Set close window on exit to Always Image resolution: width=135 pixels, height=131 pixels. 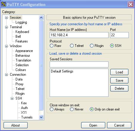coord(51,109)
